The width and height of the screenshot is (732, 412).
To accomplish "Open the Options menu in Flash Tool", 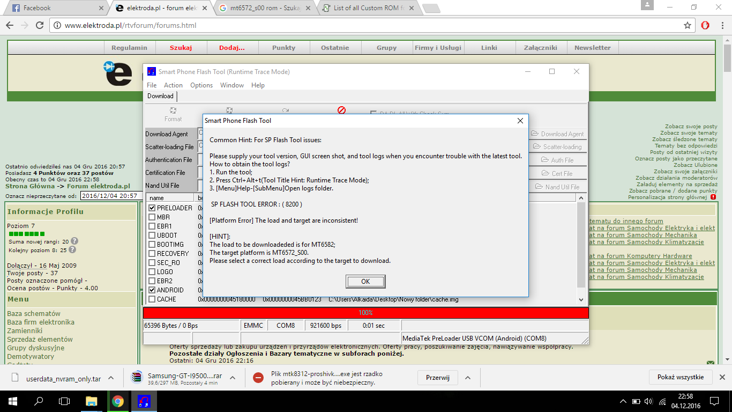I will pyautogui.click(x=201, y=85).
